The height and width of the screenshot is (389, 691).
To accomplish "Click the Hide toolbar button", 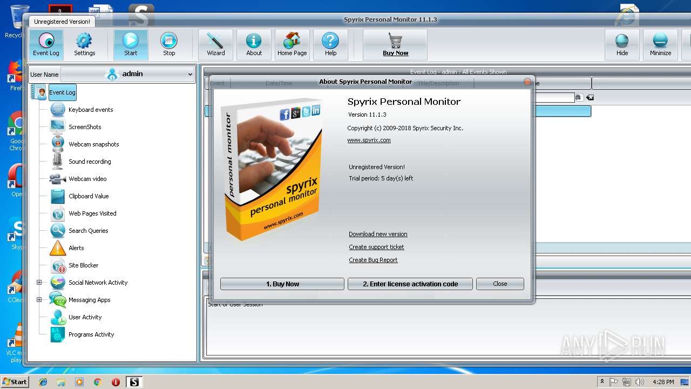I will click(622, 44).
